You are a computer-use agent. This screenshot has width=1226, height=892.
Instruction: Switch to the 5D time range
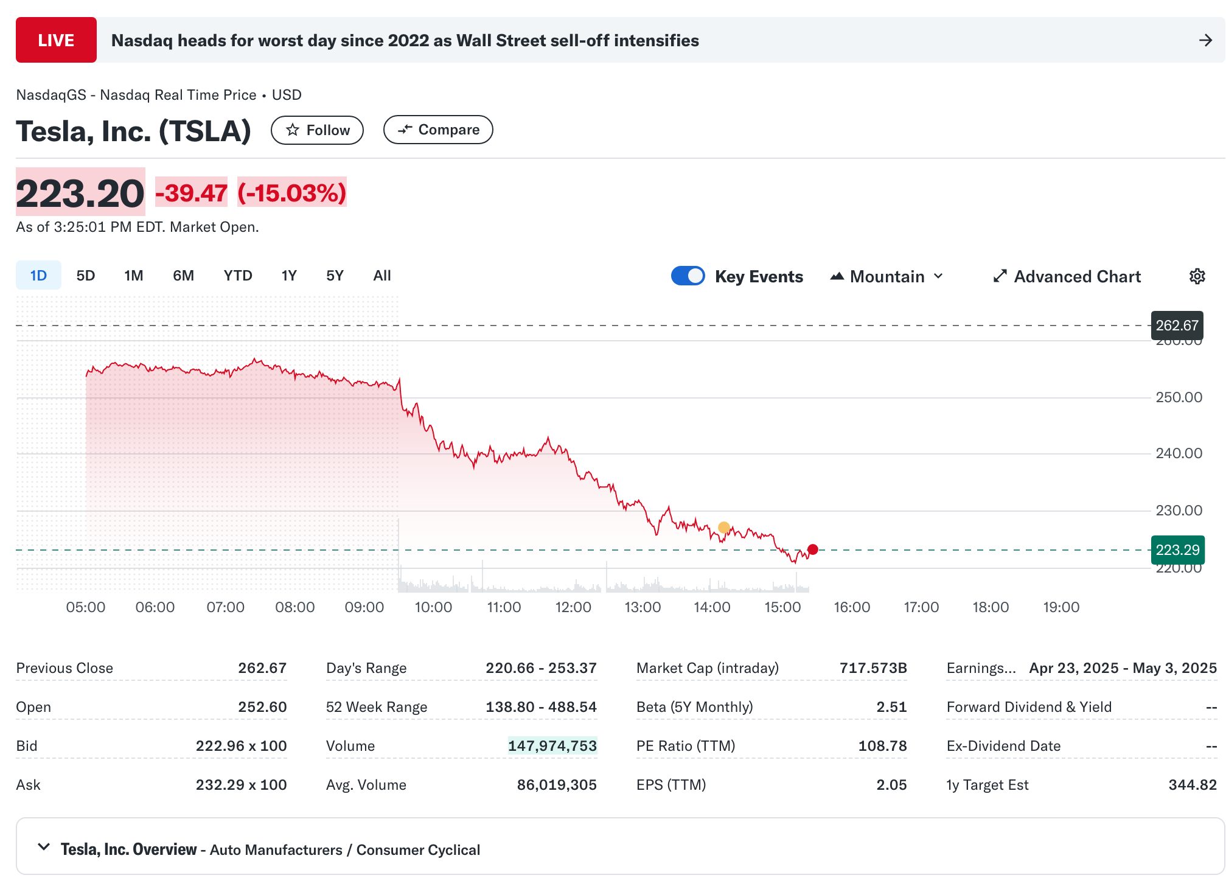[x=85, y=275]
